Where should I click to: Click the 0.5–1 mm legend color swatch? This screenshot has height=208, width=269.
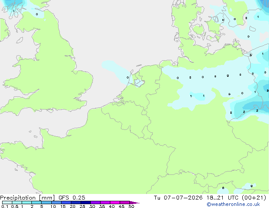pos(17,202)
